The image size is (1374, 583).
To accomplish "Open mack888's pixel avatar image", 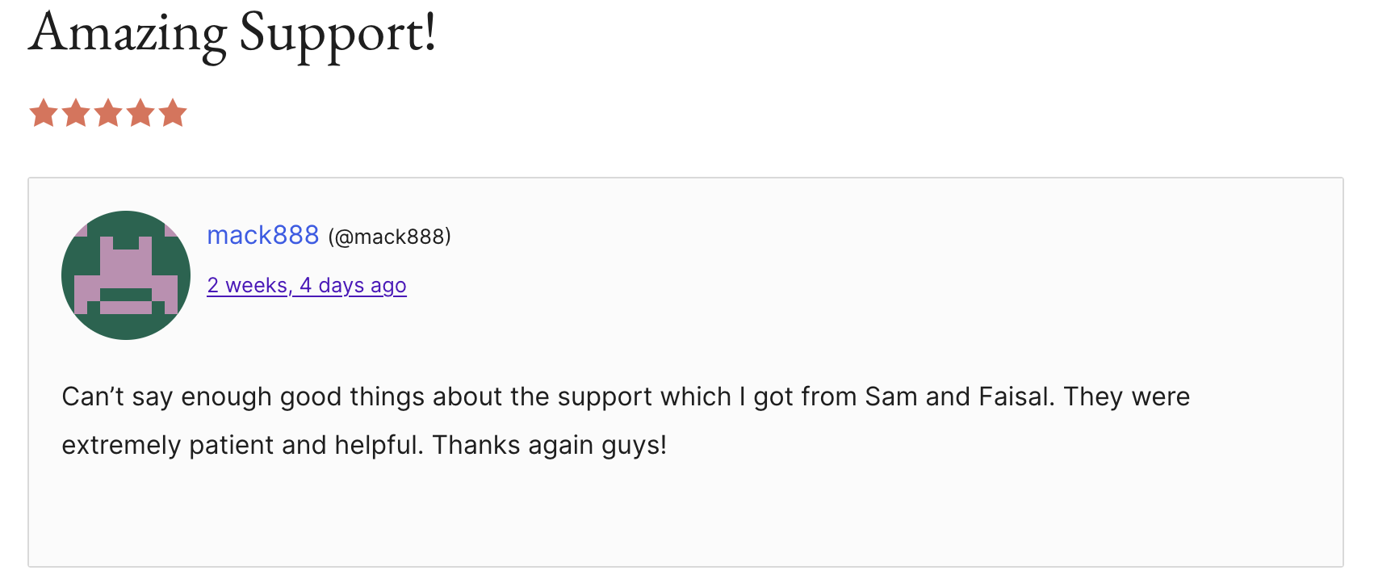I will point(126,275).
